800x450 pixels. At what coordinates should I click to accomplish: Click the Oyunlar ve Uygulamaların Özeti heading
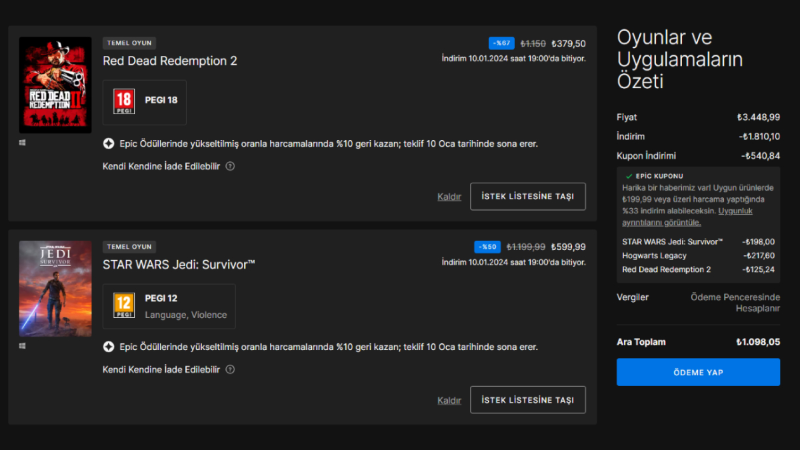pos(680,59)
